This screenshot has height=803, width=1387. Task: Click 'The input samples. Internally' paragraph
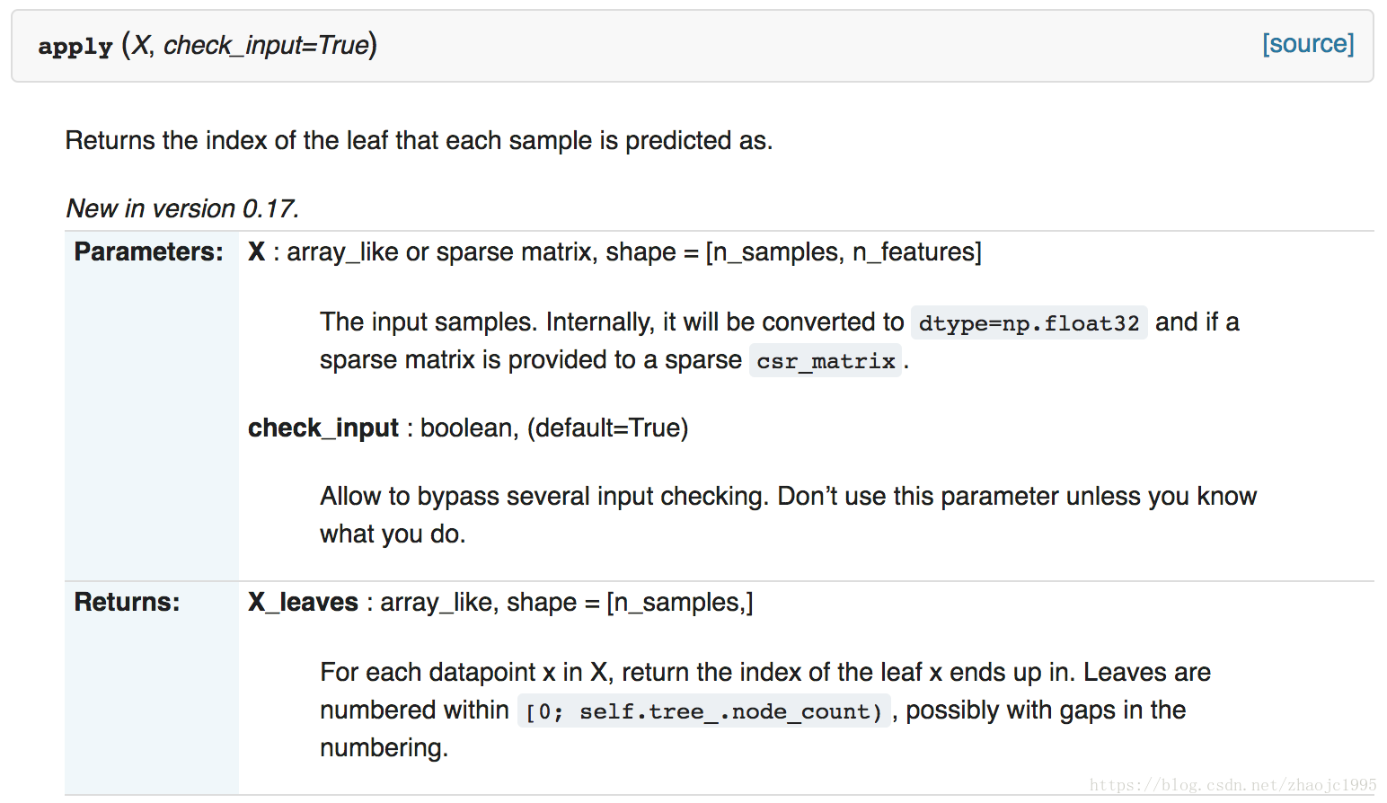click(x=780, y=340)
